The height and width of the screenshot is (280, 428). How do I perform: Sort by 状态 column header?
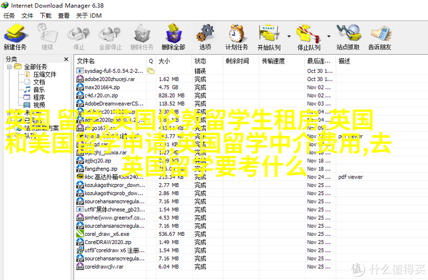coord(208,61)
